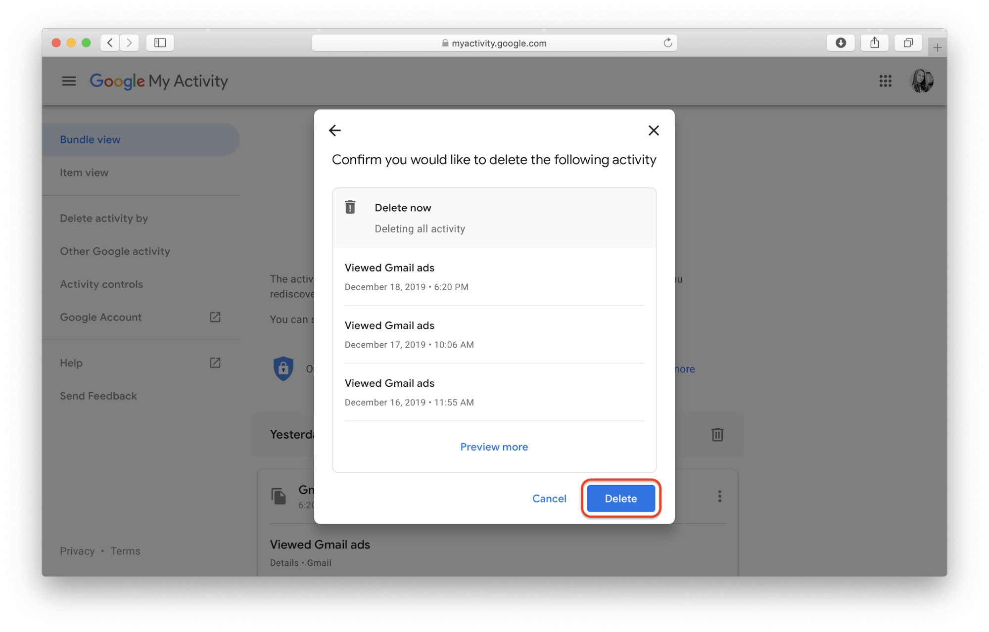The image size is (989, 632).
Task: Open the Safari Share menu
Action: pyautogui.click(x=874, y=43)
